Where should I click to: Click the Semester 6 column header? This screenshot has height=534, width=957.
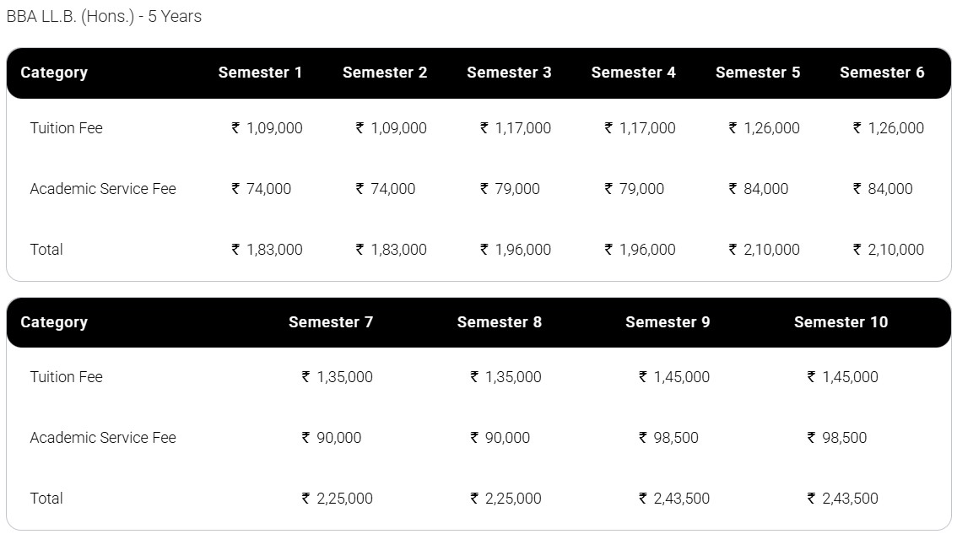click(x=882, y=73)
